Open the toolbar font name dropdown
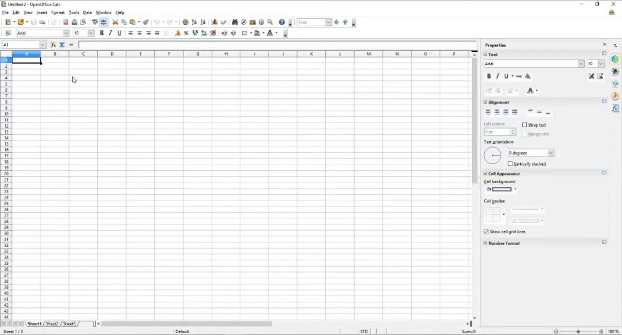 66,33
